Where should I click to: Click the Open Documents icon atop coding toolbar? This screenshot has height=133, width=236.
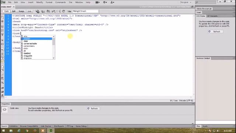[3, 17]
